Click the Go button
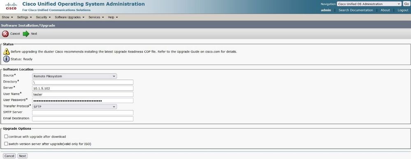The height and width of the screenshot is (159, 411). [406, 4]
